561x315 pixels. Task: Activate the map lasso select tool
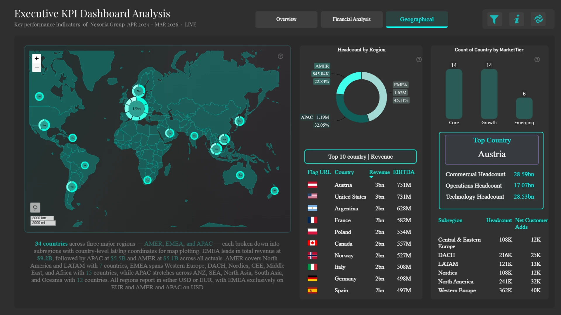[x=35, y=208]
